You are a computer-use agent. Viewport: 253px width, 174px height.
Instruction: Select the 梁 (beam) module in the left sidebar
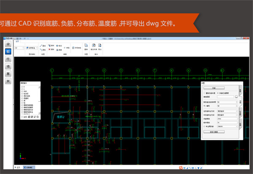[8, 44]
